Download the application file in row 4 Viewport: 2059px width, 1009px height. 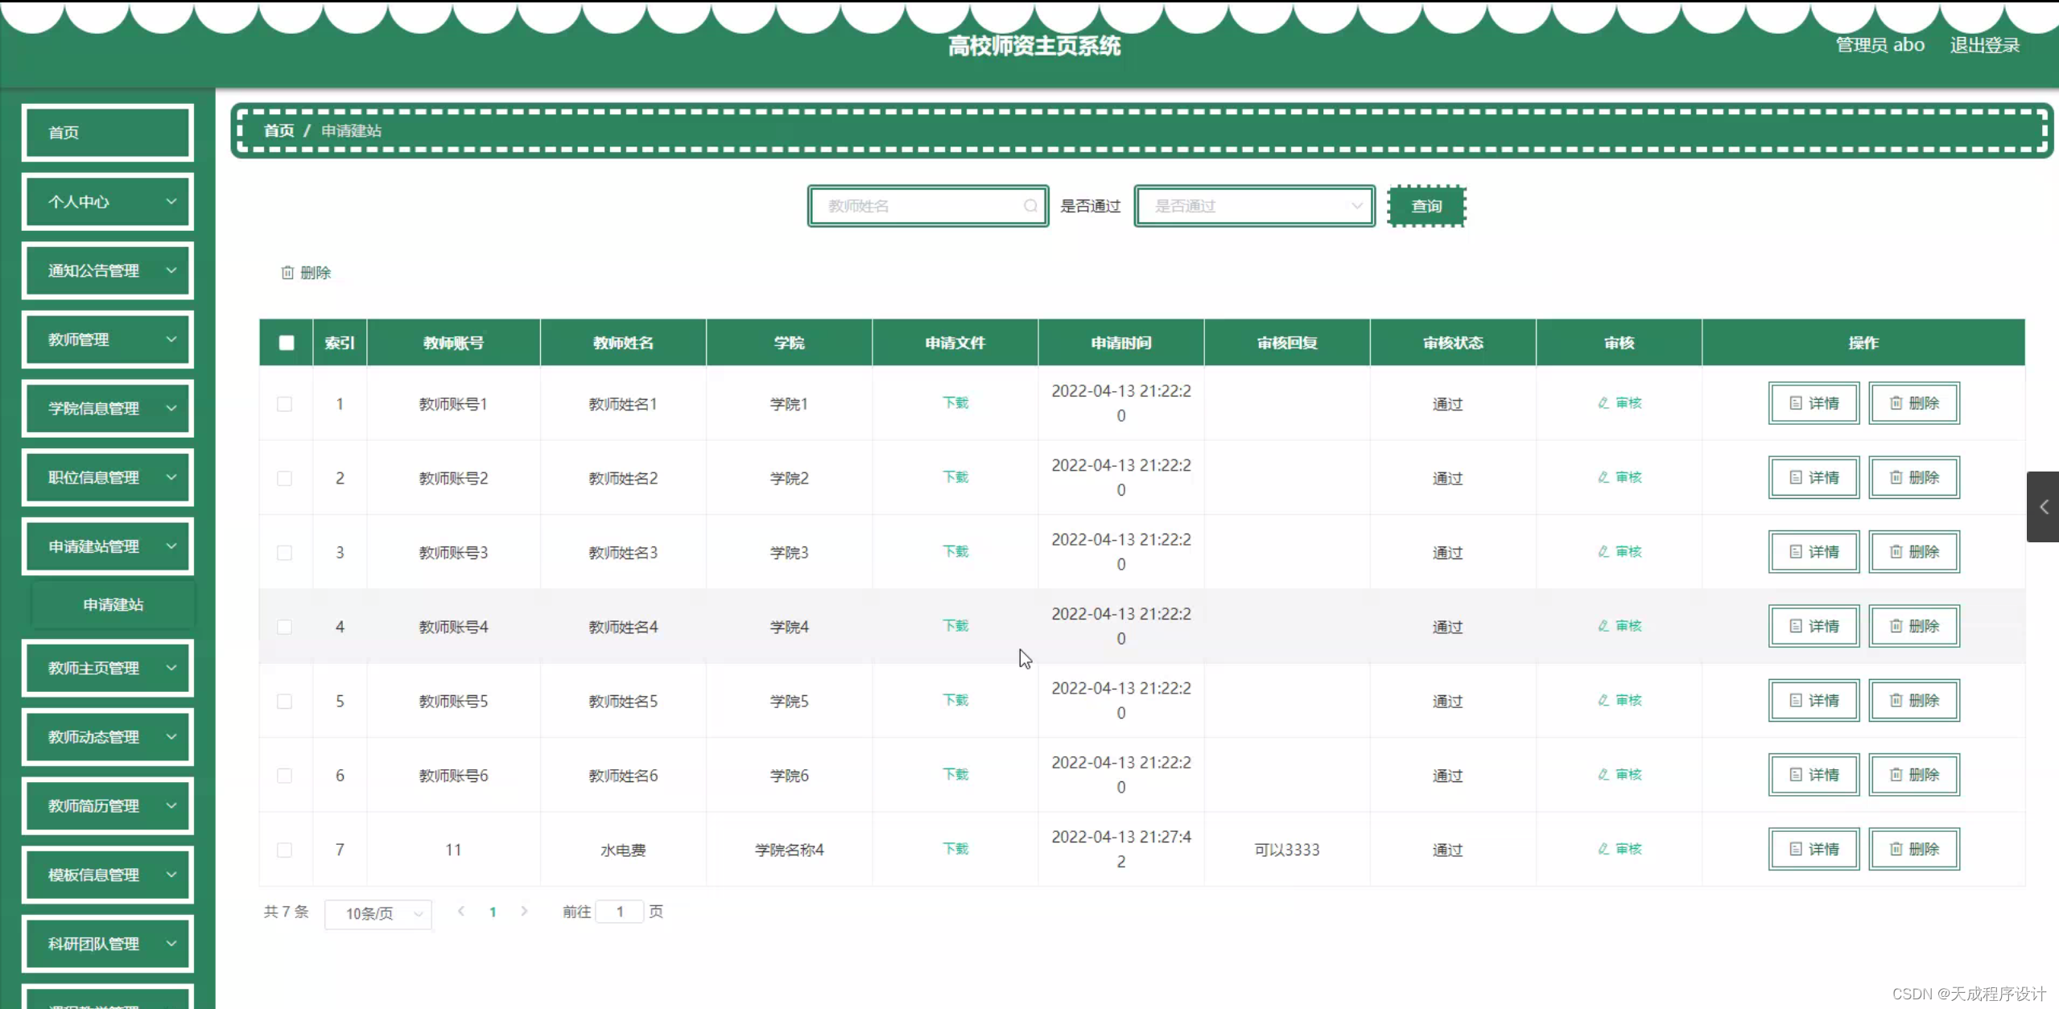[955, 626]
